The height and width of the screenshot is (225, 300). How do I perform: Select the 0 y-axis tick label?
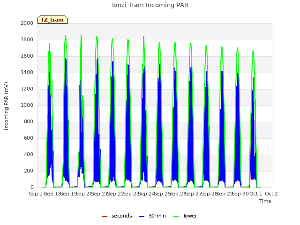tap(32, 187)
